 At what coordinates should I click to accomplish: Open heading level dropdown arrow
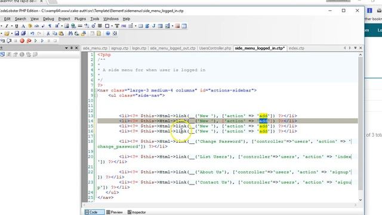[x=61, y=26]
